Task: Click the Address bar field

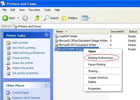Action: pyautogui.click(x=76, y=26)
